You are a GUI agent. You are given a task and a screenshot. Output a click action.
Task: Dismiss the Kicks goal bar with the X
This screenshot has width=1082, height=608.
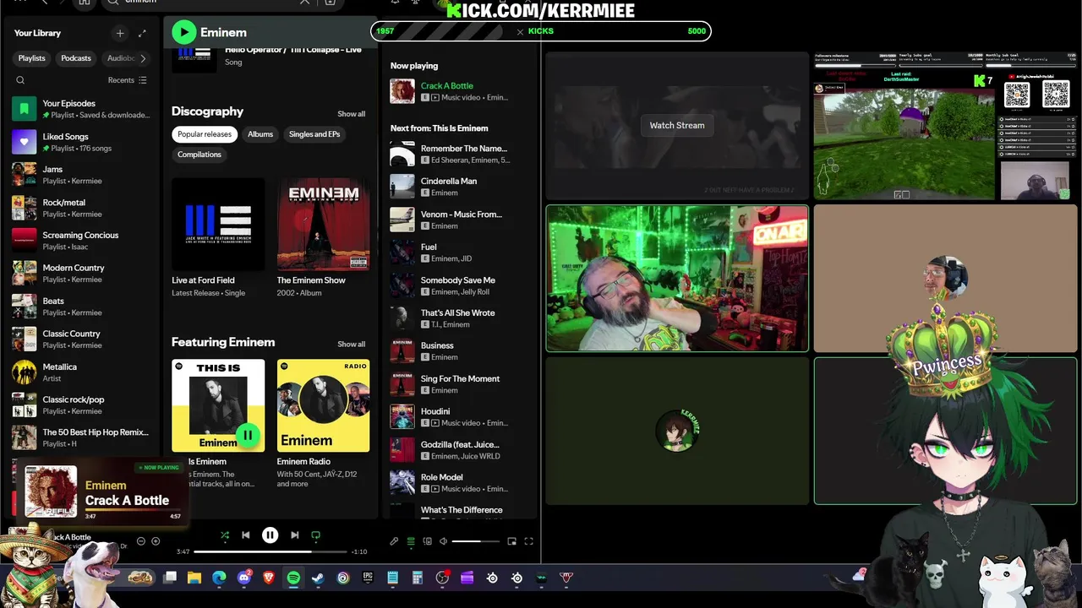520,31
